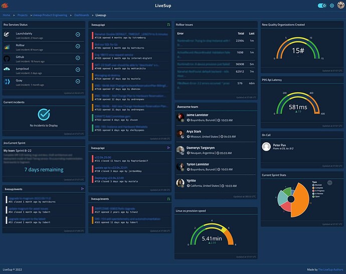Toggle the favorite star switch in header
The width and height of the screenshot is (346, 274).
coord(322,6)
